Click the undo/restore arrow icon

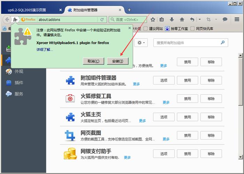coord(192,19)
